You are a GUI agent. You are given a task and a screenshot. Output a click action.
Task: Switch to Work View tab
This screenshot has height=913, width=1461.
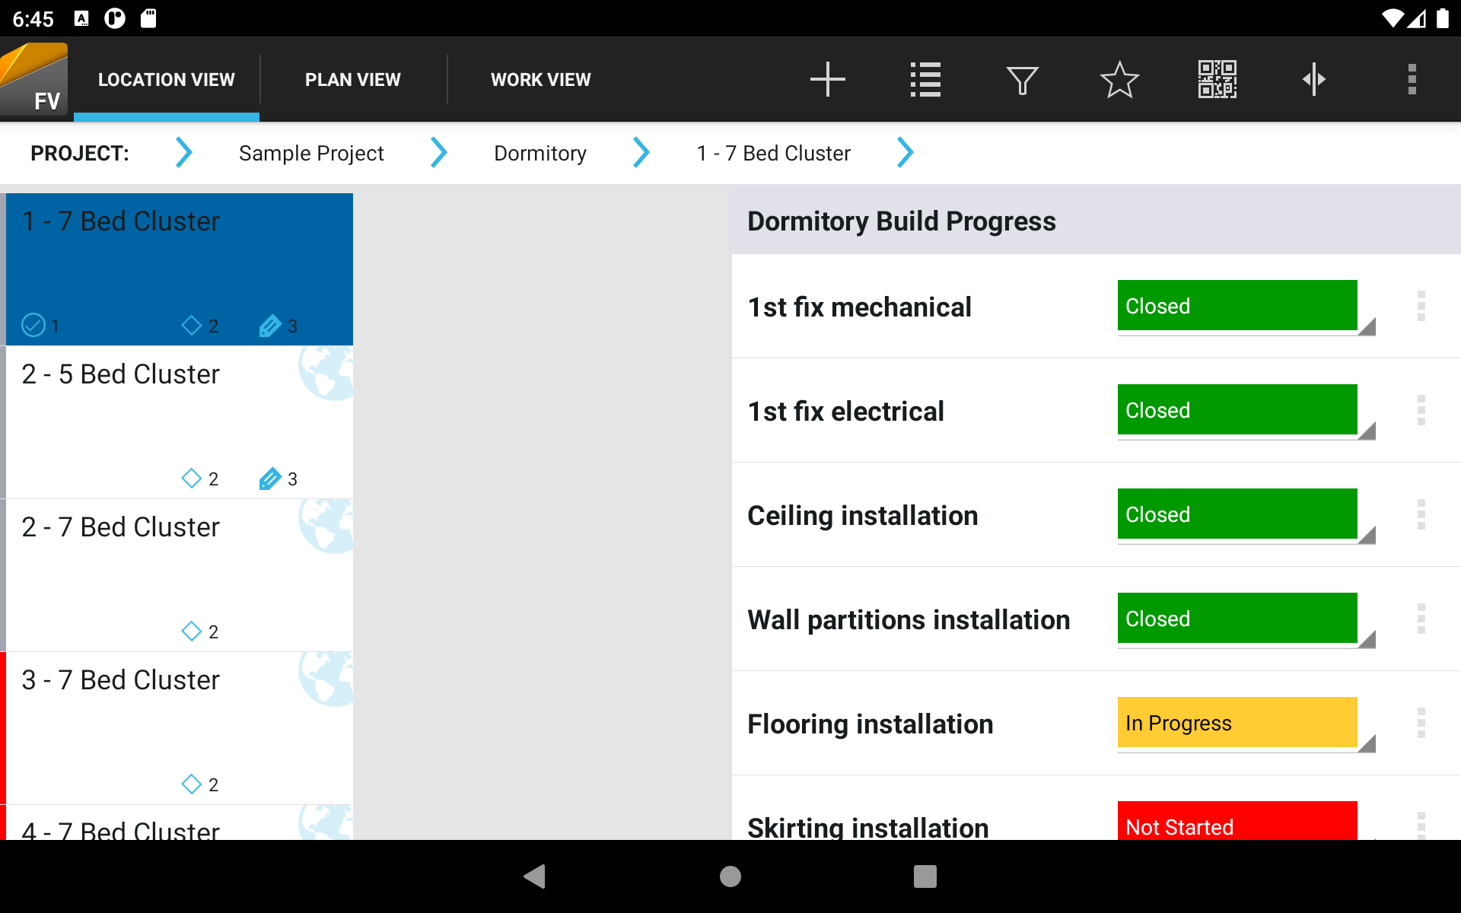[x=541, y=80]
